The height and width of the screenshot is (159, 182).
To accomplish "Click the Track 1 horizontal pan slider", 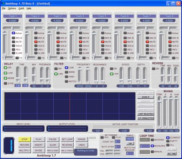I will tap(13, 28).
